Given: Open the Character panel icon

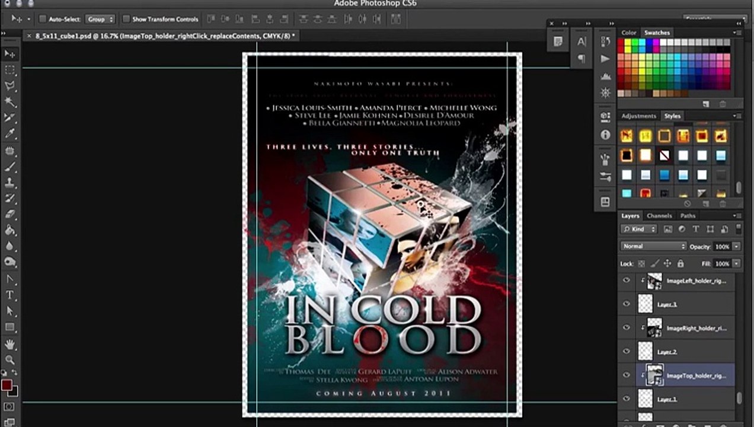Looking at the screenshot, I should point(582,42).
